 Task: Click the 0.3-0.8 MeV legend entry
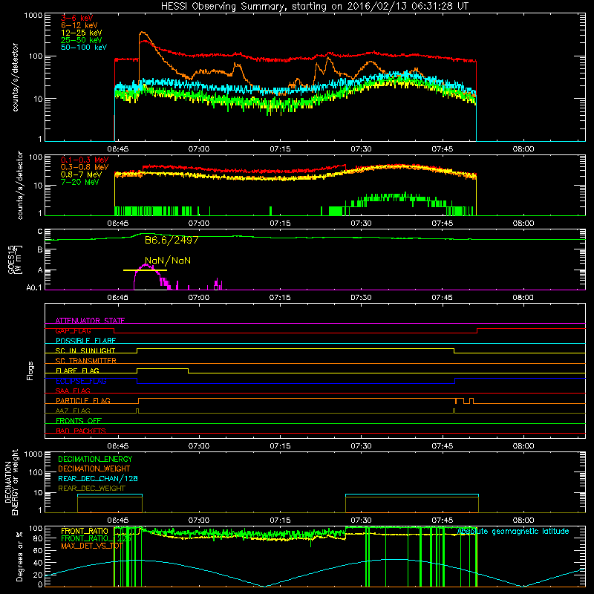(x=85, y=167)
